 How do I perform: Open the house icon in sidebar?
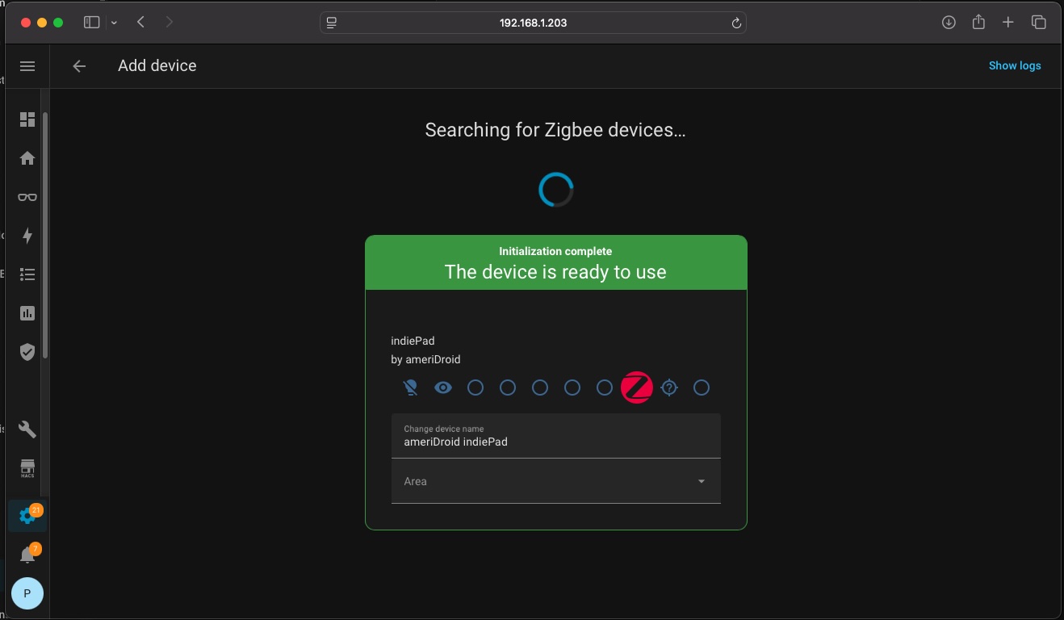point(27,158)
